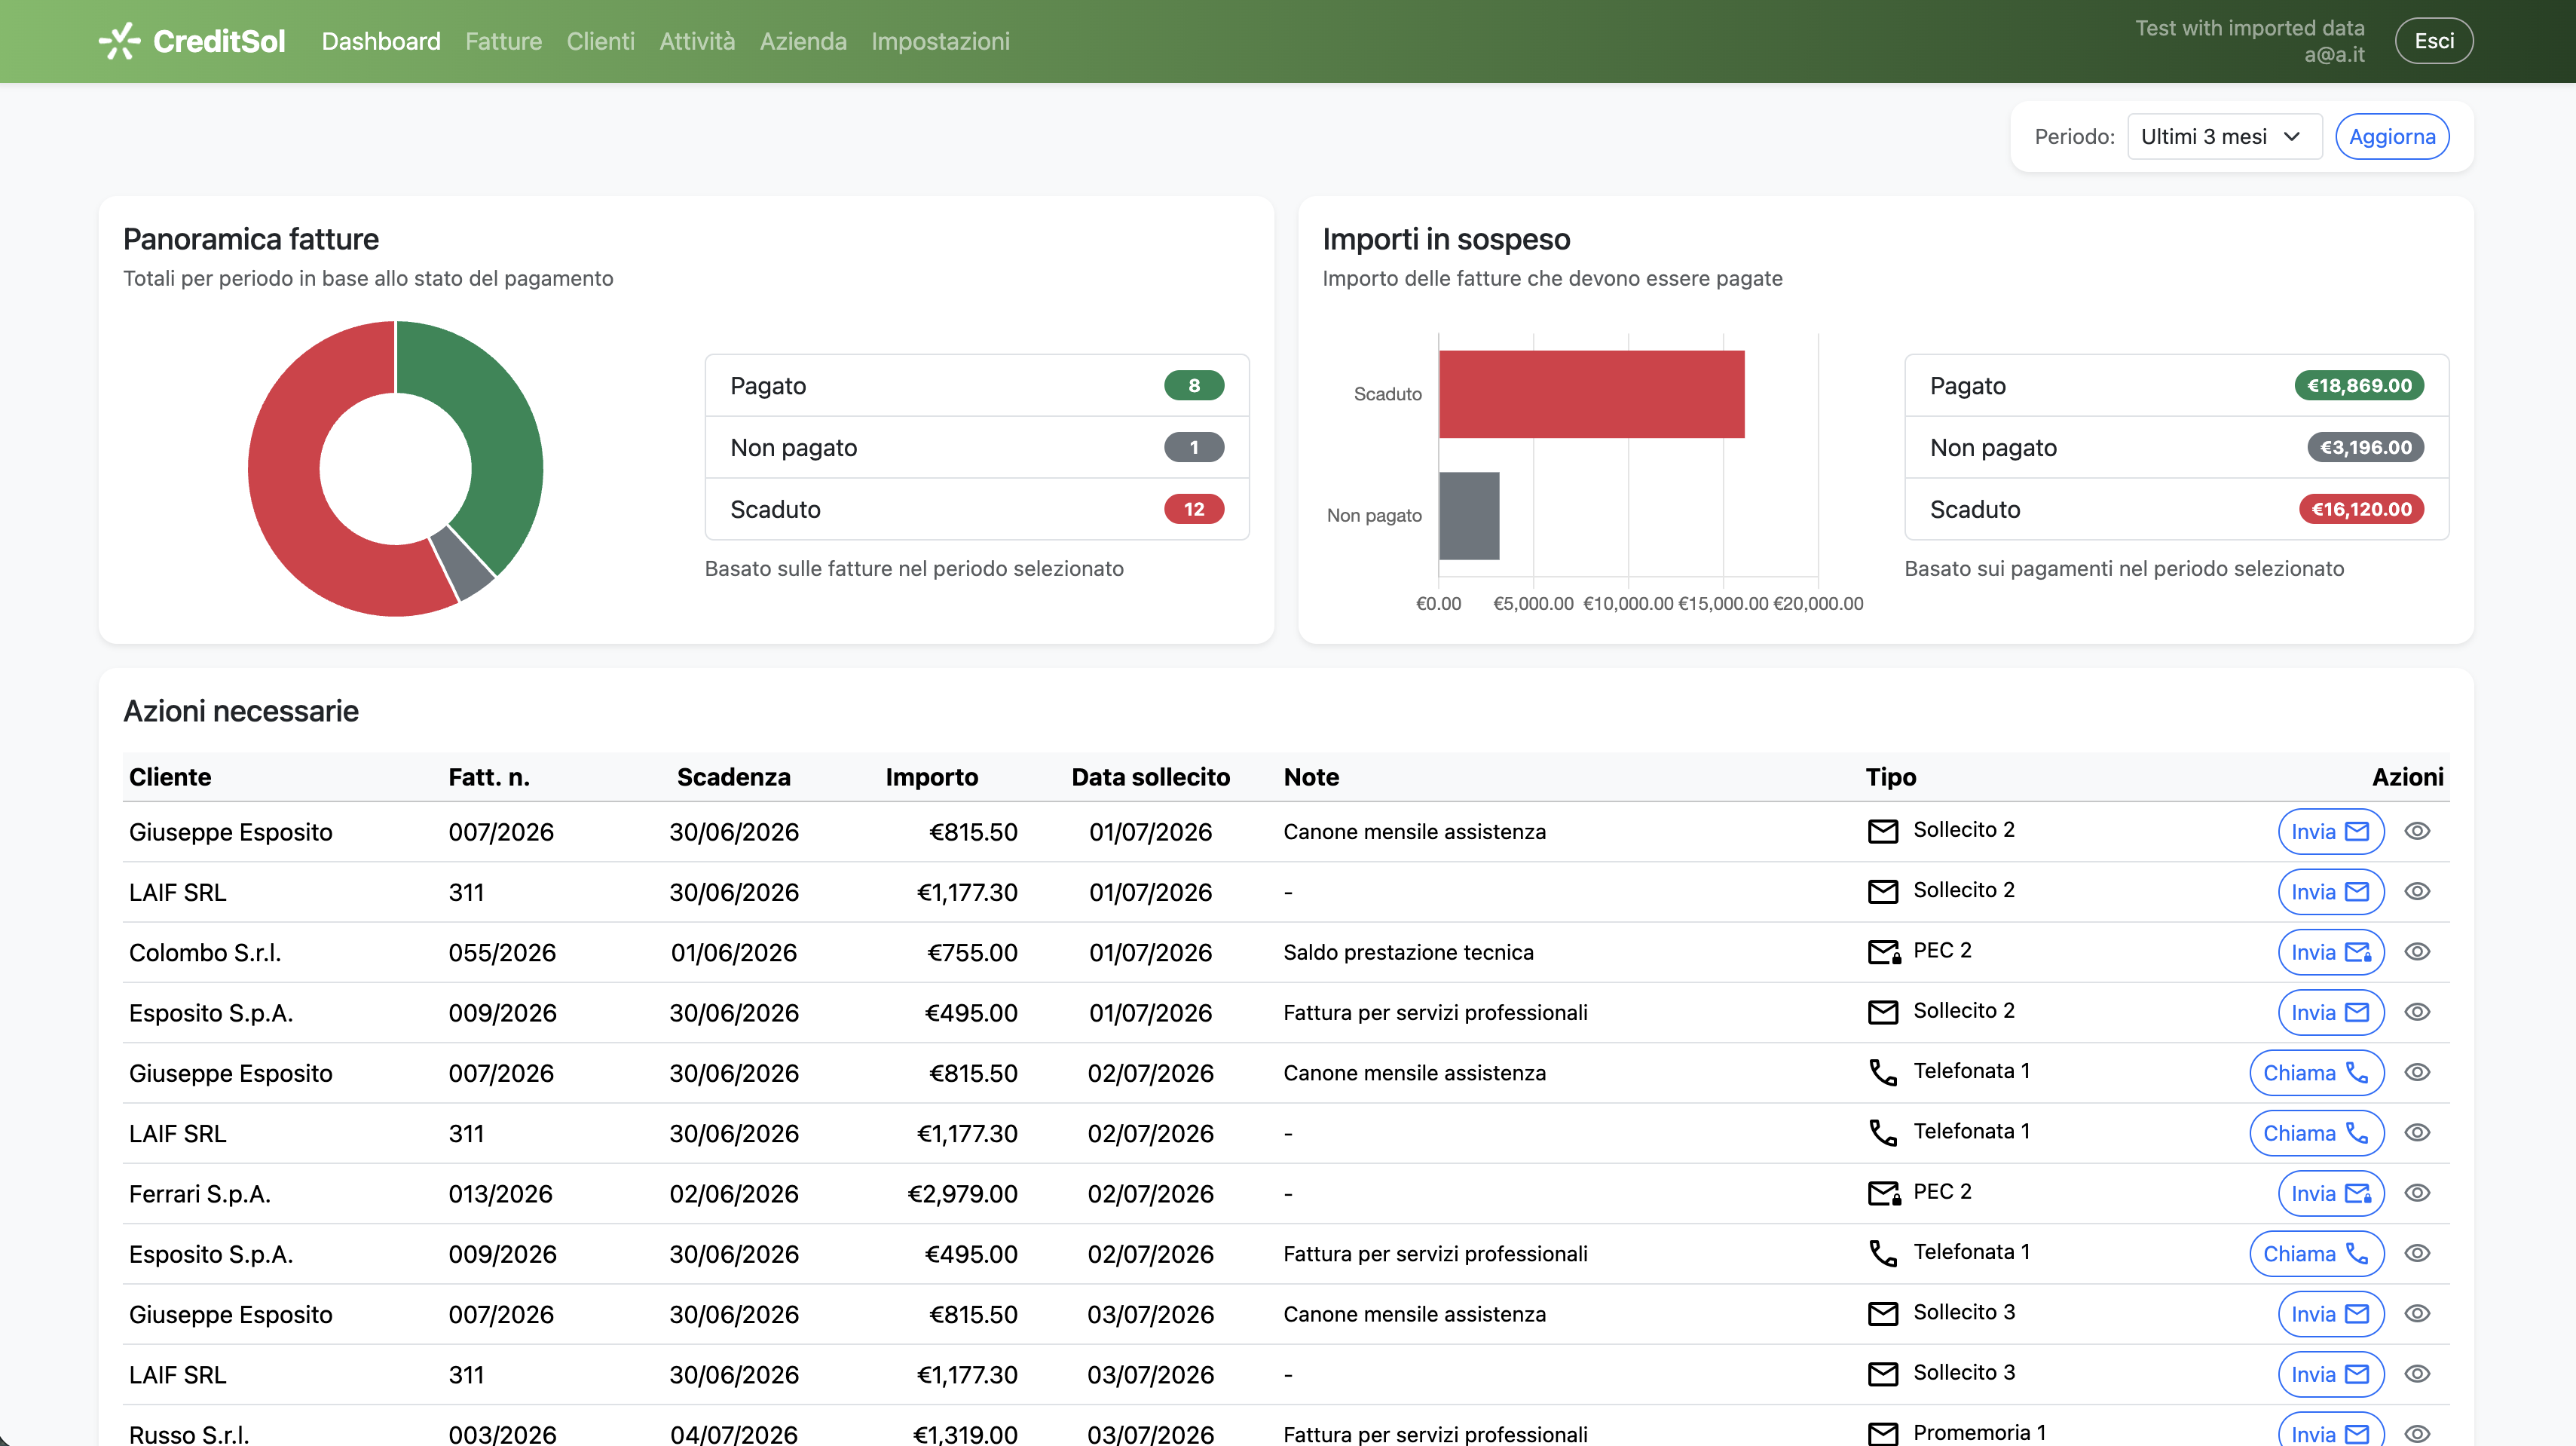Click the Ferrari S.p.A. client name
The image size is (2576, 1446).
(x=199, y=1193)
